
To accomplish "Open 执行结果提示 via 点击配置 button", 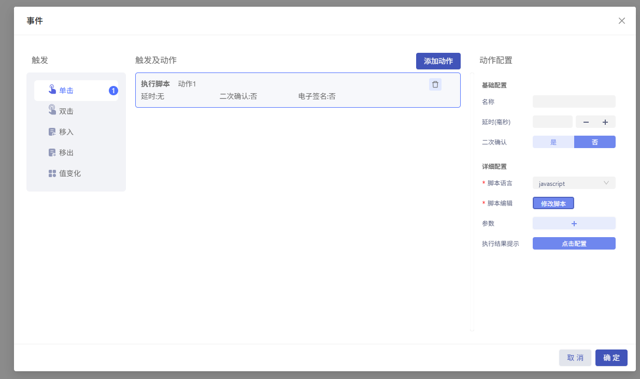I will click(574, 243).
